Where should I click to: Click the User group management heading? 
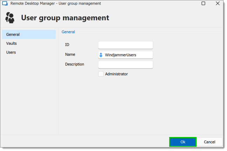[65, 18]
